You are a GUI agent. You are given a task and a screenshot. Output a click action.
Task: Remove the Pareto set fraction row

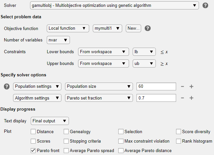point(182,98)
